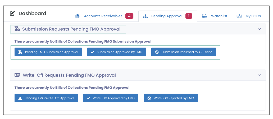This screenshot has height=119, width=273.
Task: Click the ban icon on Write-Off Rejected button
Action: pos(149,98)
